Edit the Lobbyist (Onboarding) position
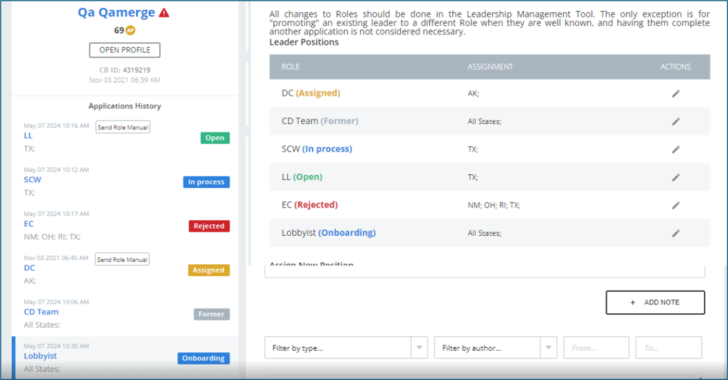 (x=676, y=233)
